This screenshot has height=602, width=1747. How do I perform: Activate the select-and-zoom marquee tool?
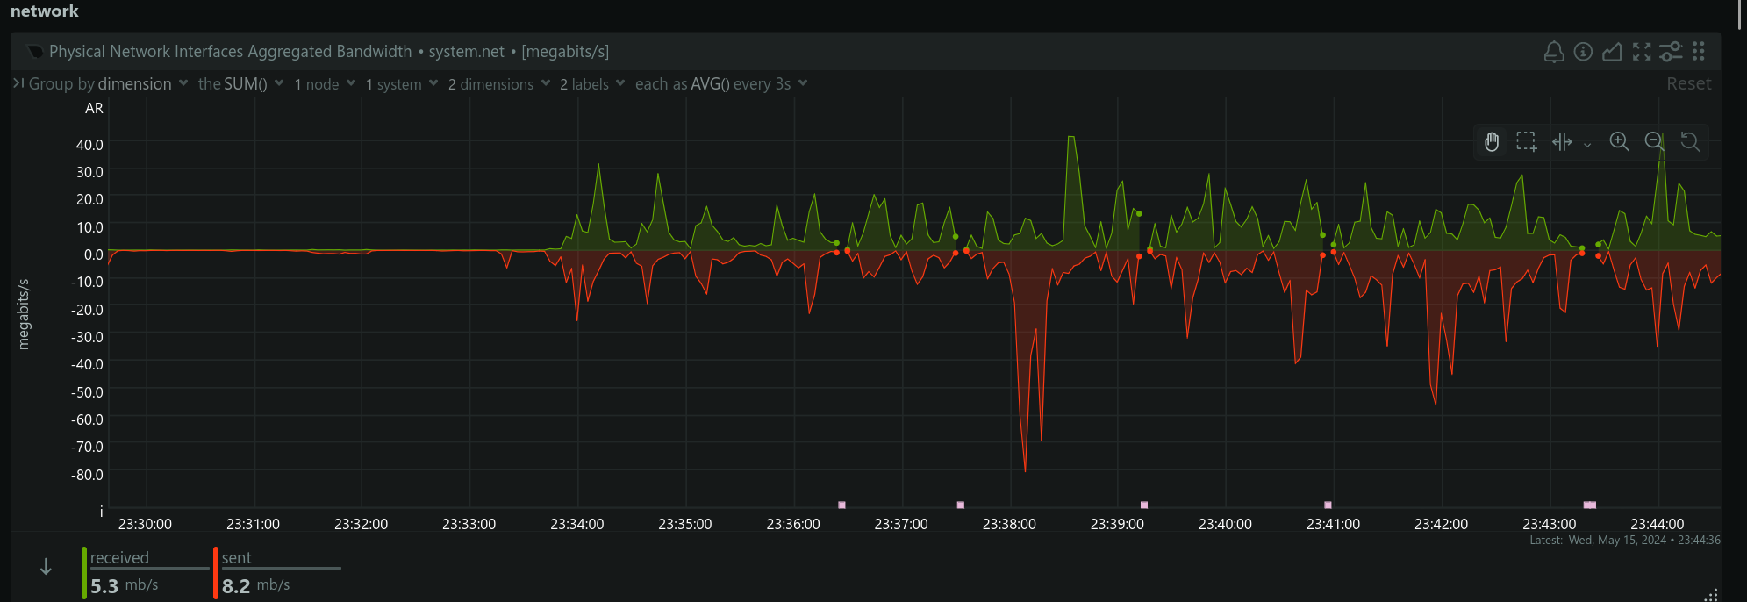coord(1526,142)
